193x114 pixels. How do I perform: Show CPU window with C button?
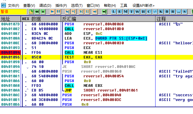(149, 12)
